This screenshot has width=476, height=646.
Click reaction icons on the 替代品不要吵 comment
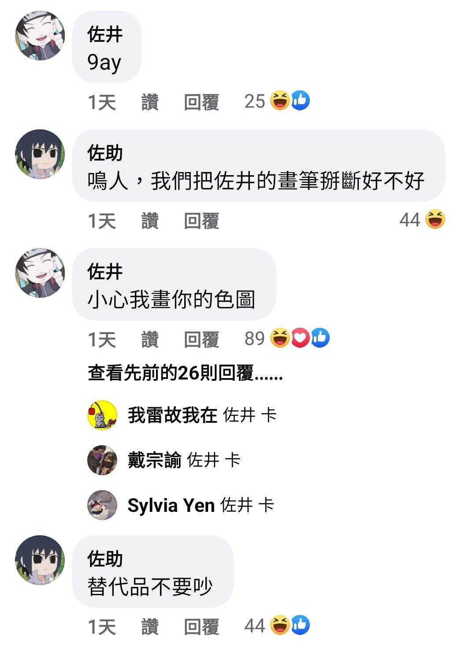[290, 625]
